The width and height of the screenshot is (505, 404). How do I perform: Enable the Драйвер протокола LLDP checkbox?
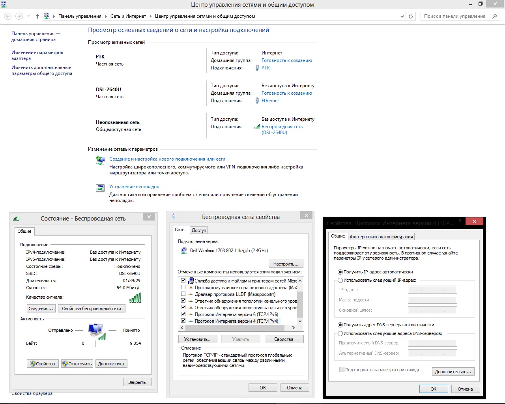pos(183,294)
